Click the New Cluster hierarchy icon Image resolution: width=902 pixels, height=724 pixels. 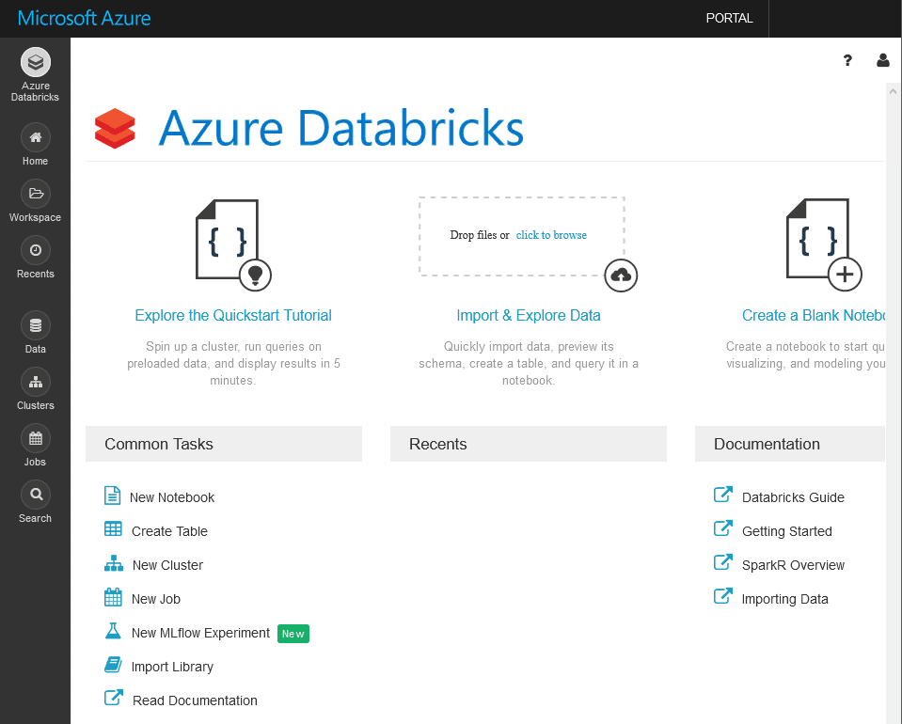113,563
